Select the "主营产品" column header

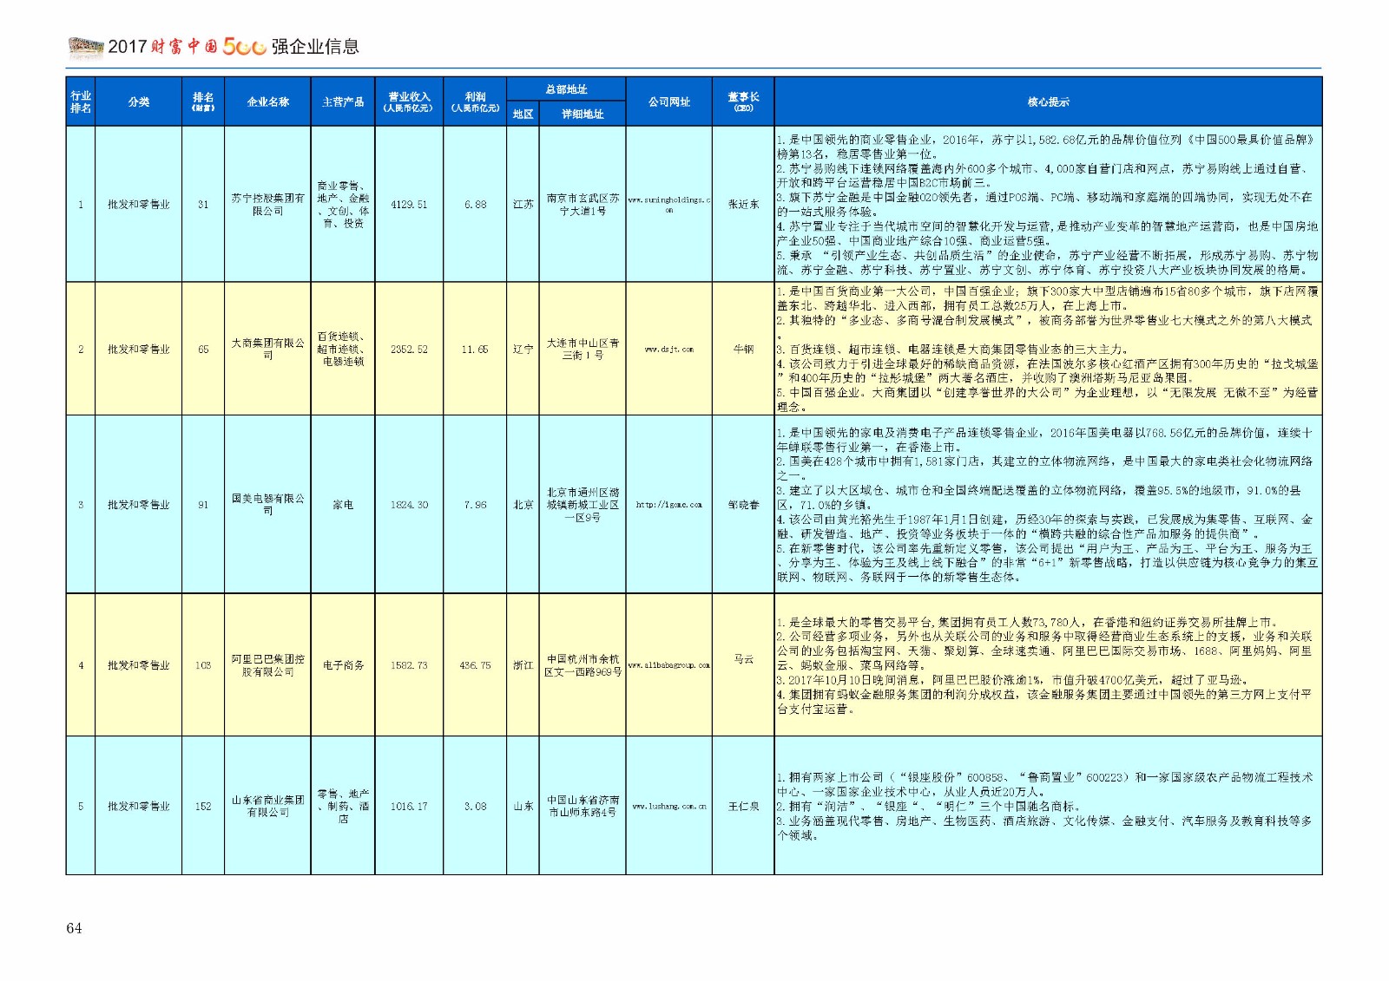(x=343, y=101)
